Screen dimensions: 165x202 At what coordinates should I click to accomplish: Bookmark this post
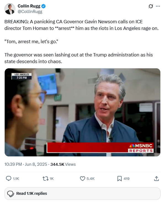(119, 178)
